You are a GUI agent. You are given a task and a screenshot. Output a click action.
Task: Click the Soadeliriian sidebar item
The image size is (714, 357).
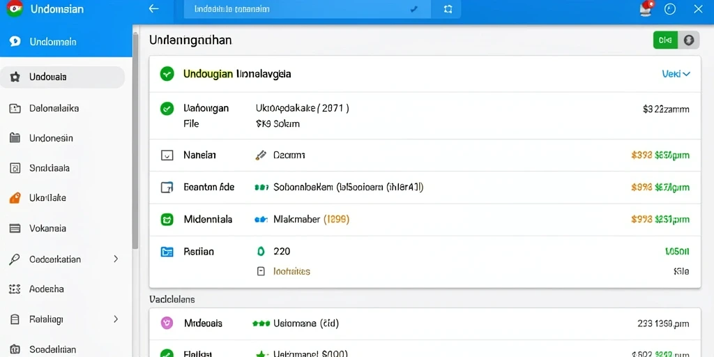click(52, 349)
